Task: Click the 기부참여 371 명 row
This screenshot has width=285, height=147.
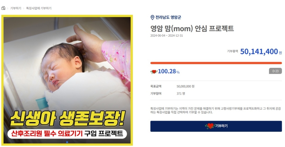Action: tap(216, 94)
